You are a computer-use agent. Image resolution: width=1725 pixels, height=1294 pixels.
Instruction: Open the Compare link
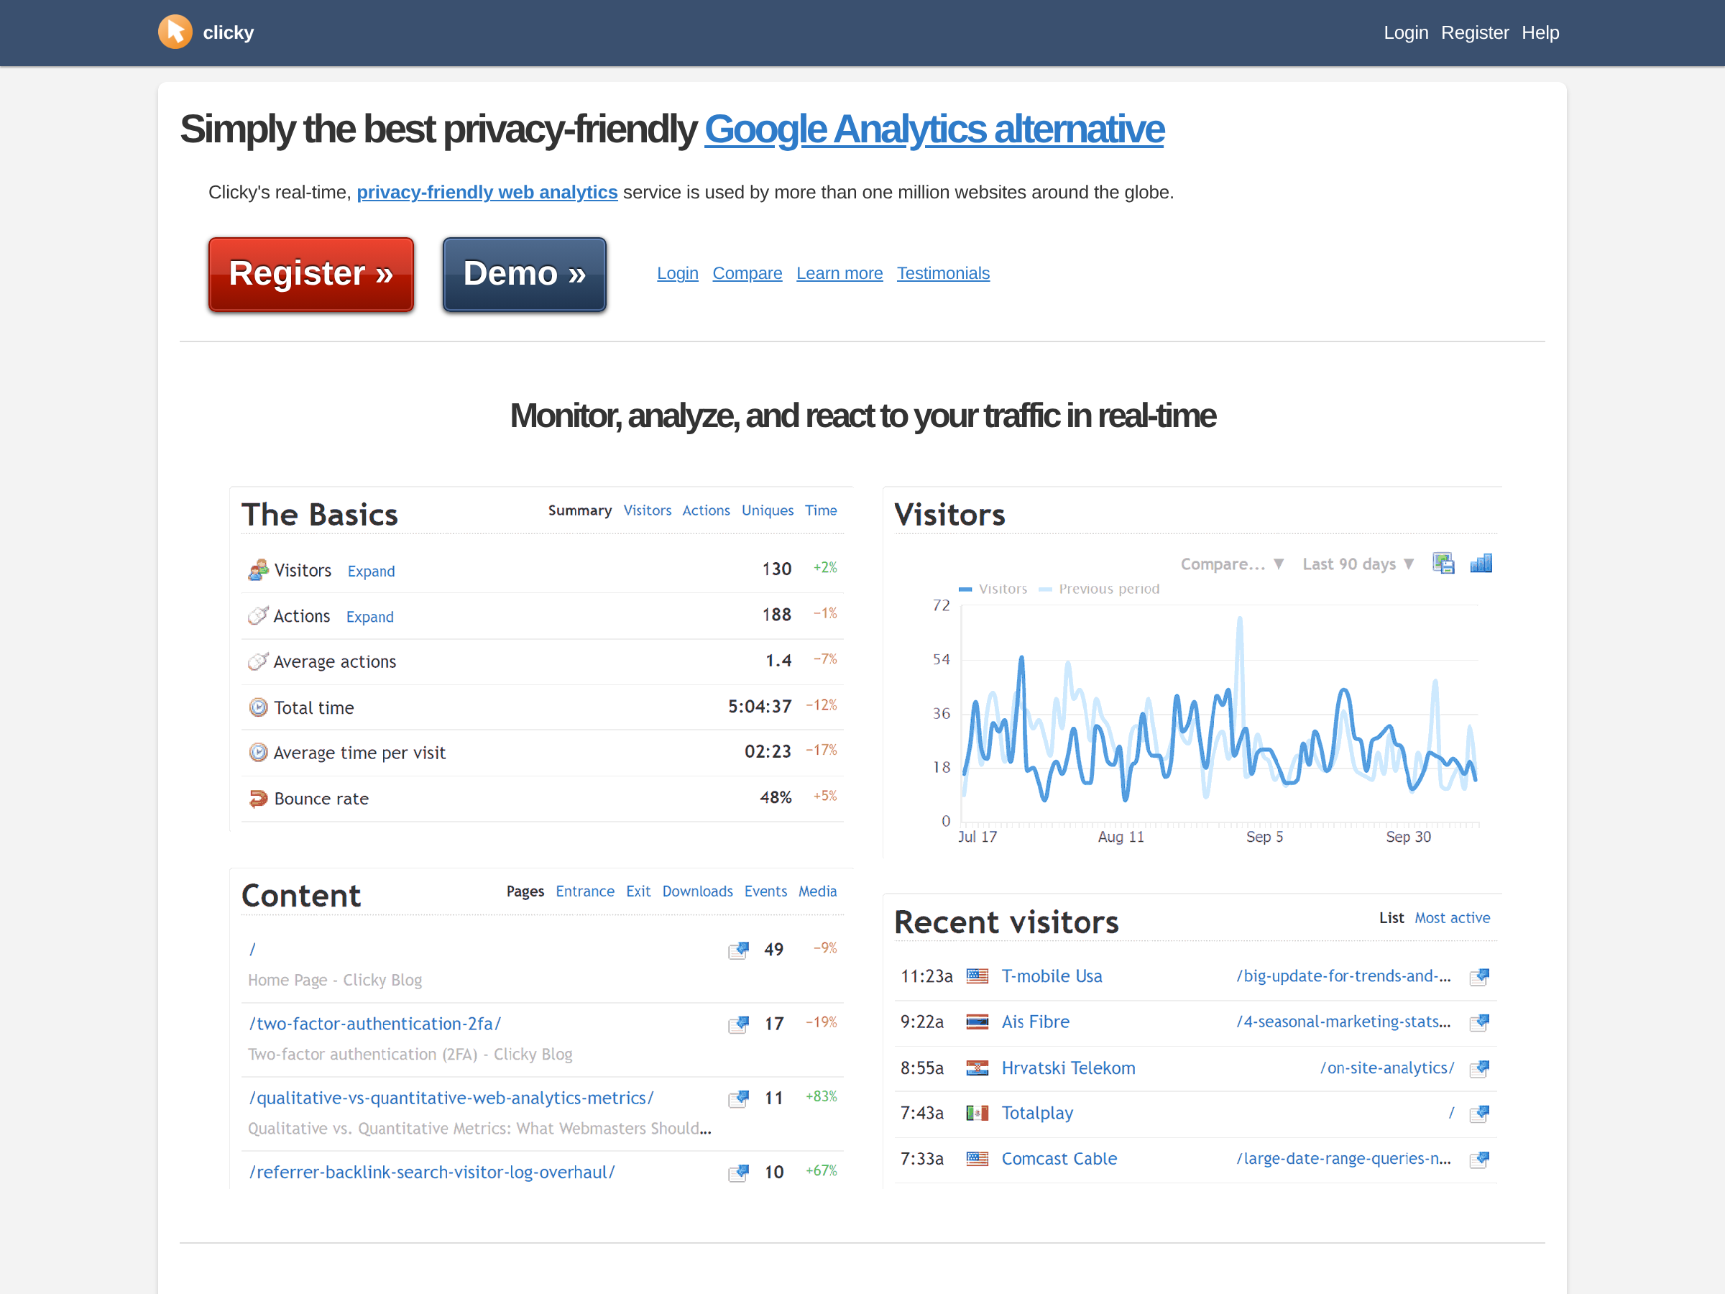coord(747,274)
